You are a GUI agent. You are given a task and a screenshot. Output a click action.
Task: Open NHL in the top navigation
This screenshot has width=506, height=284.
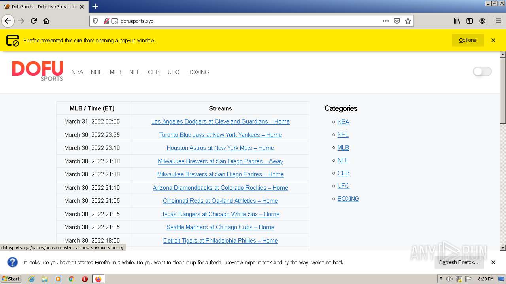(96, 72)
